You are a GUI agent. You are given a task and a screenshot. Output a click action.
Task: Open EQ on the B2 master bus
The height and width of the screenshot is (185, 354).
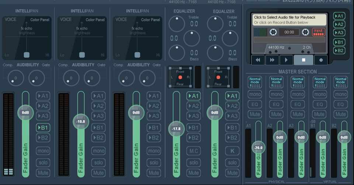(341, 104)
